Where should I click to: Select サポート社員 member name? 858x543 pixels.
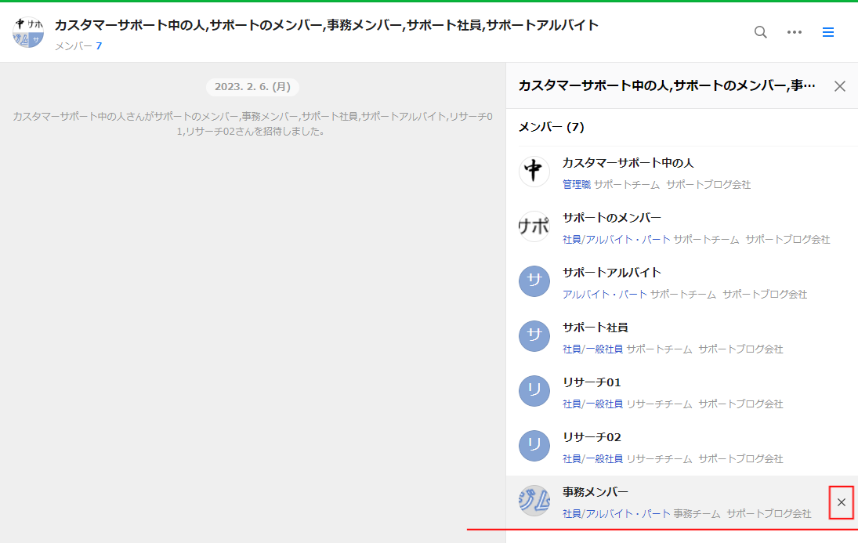pyautogui.click(x=595, y=328)
